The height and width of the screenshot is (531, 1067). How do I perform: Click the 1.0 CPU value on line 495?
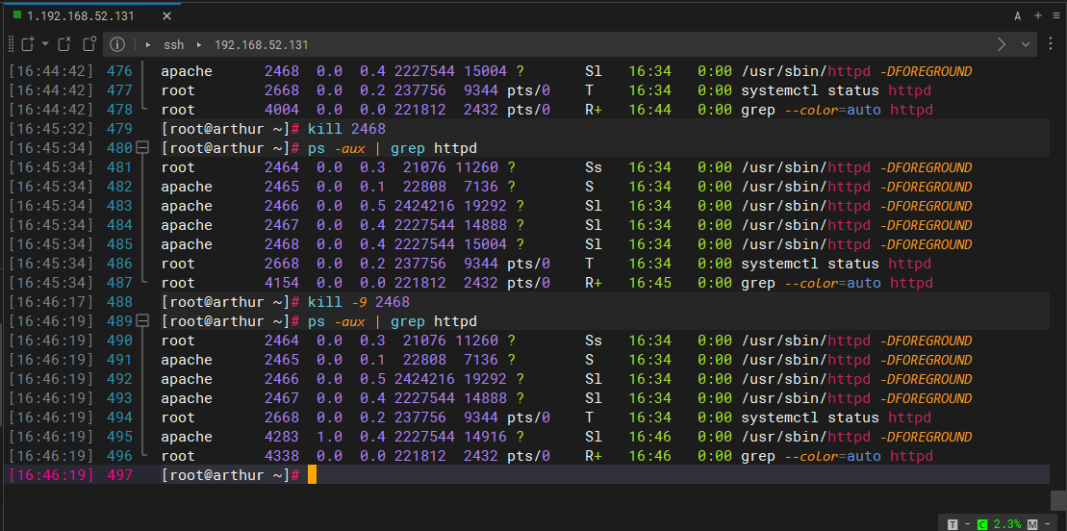click(329, 437)
